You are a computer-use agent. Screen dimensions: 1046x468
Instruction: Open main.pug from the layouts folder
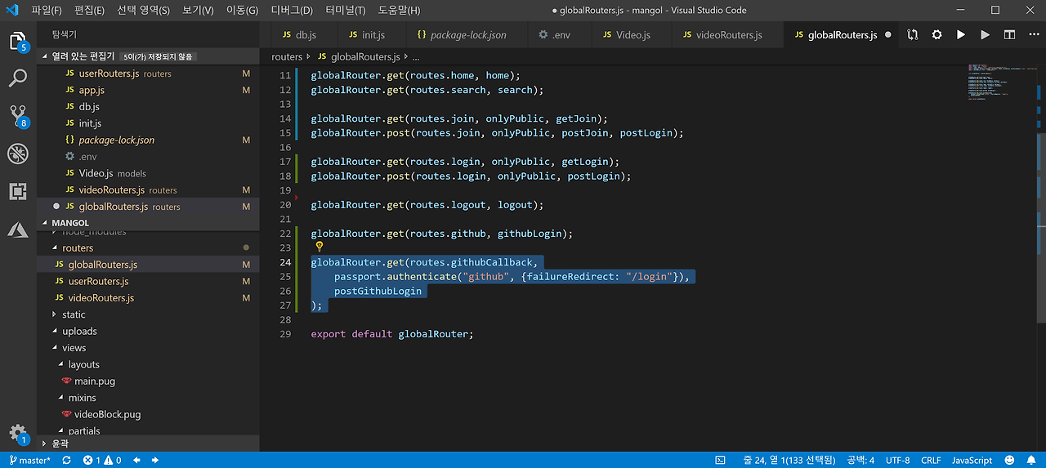[x=95, y=381]
